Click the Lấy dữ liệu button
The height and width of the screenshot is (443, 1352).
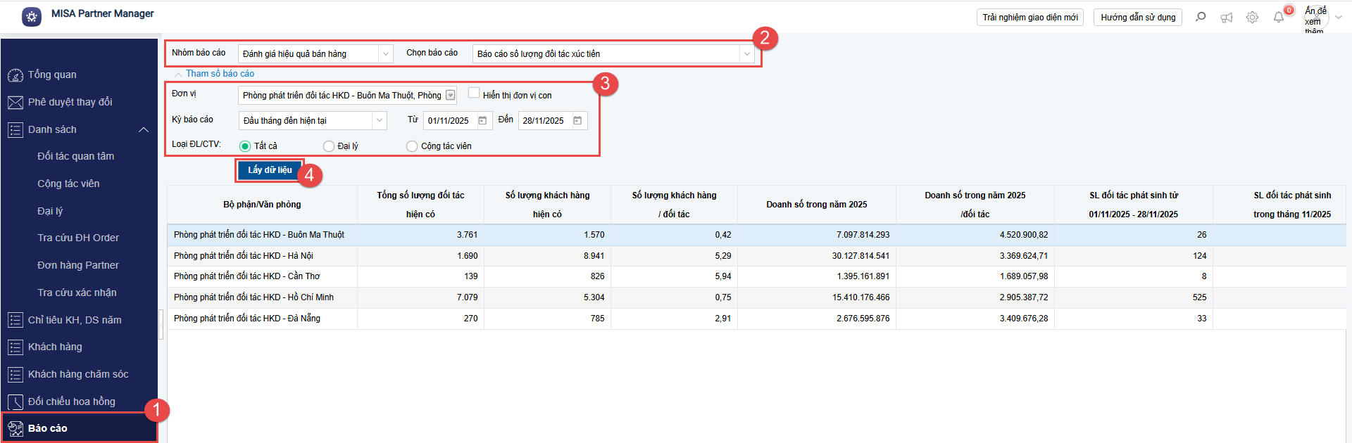click(270, 170)
